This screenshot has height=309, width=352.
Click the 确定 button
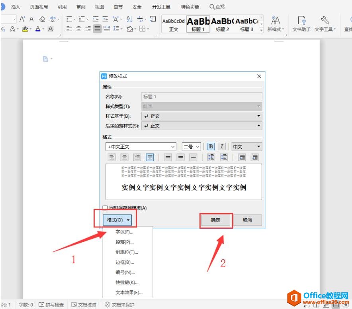pyautogui.click(x=215, y=220)
